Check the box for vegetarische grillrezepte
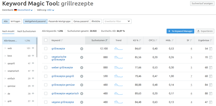Image resolution: width=216 pixels, height=106 pixels. (x=46, y=57)
